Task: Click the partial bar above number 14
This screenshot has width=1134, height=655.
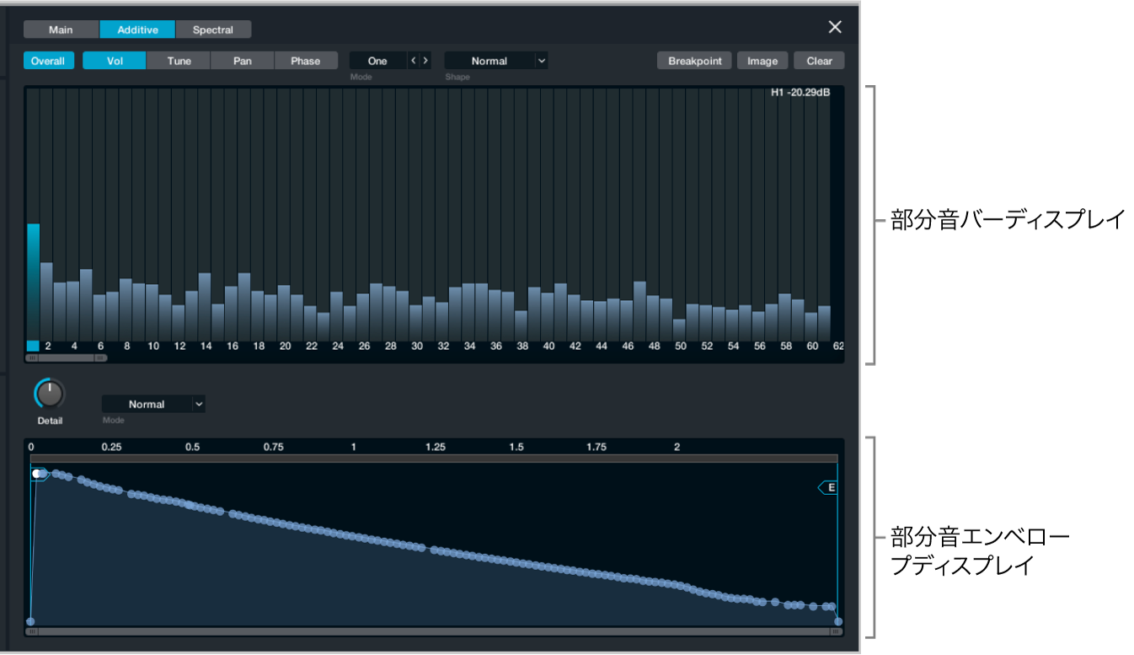Action: coord(205,306)
